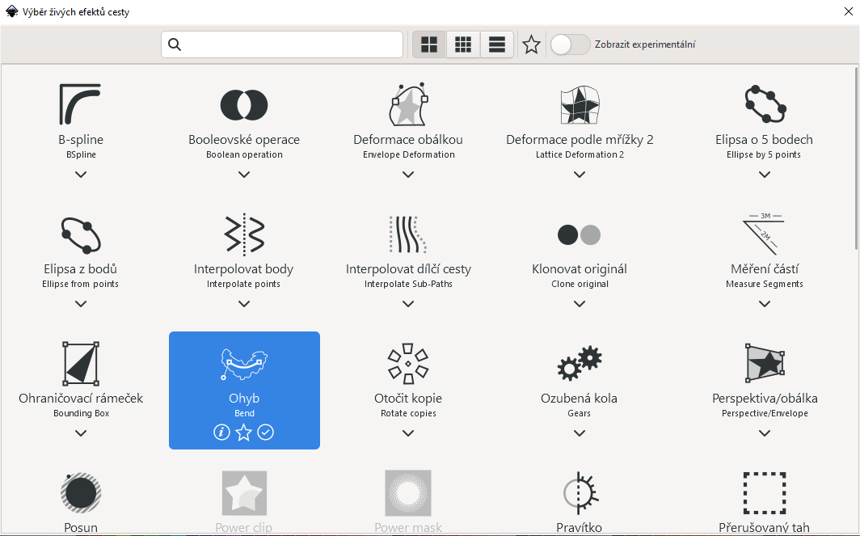Switch to list view mode

click(x=497, y=44)
